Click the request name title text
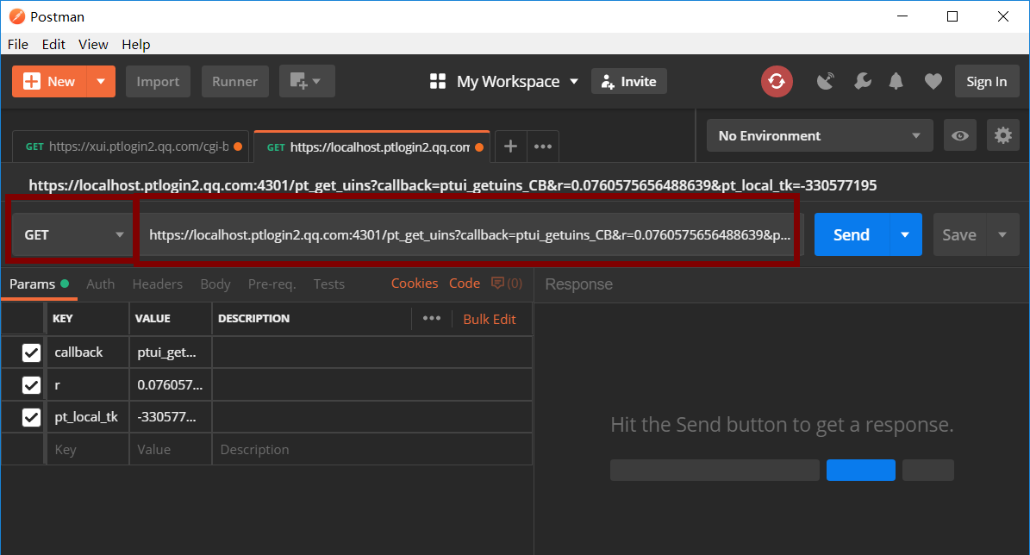 pos(453,185)
